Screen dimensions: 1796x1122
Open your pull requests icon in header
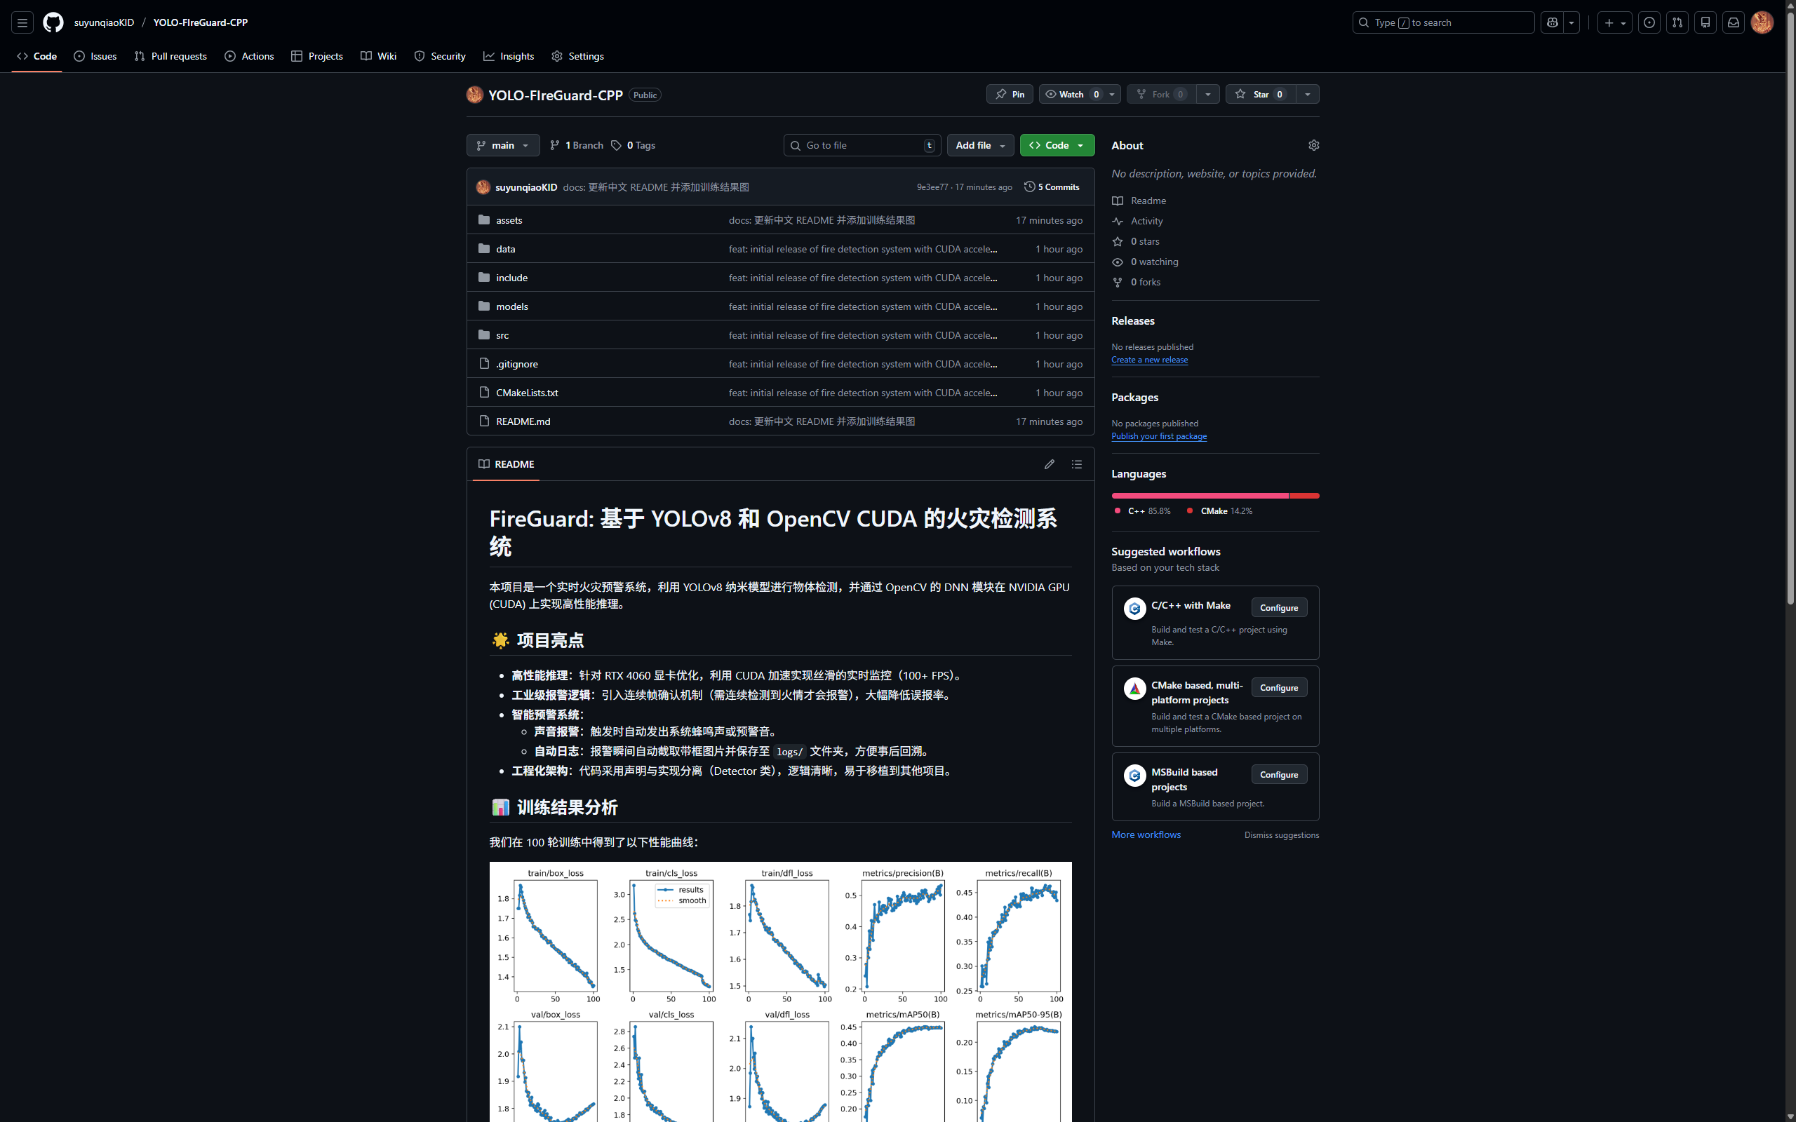1677,22
